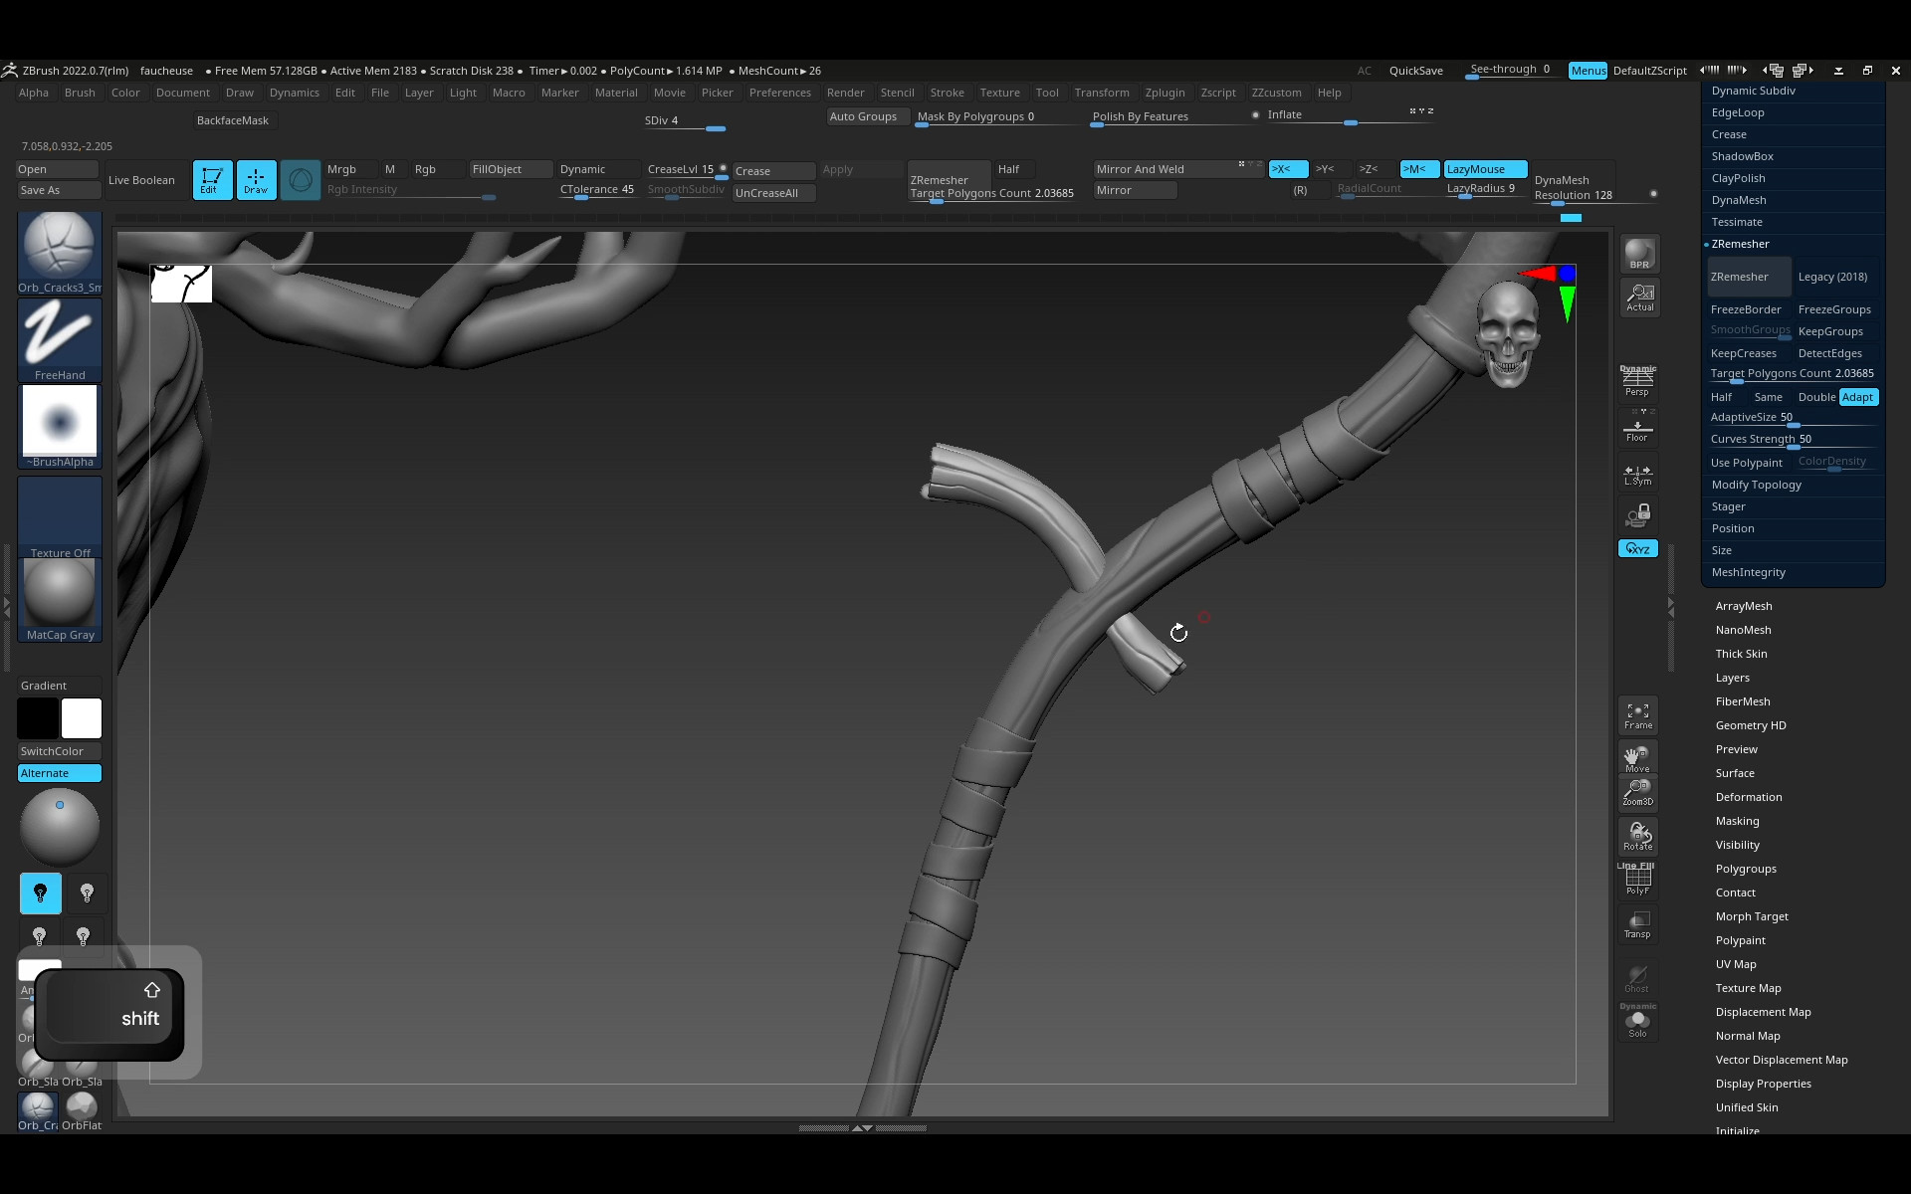Viewport: 1911px width, 1194px height.
Task: Expand the Polygroups subpalette
Action: (x=1745, y=869)
